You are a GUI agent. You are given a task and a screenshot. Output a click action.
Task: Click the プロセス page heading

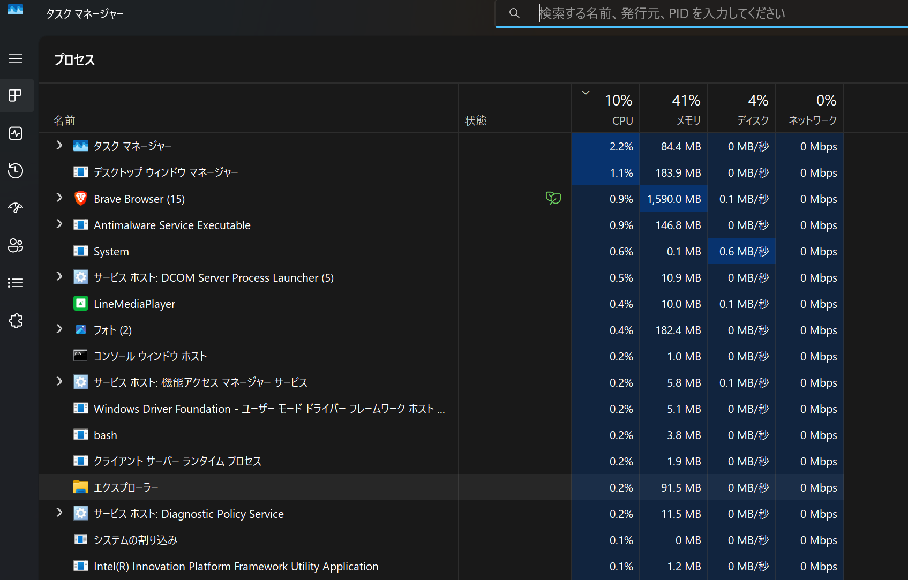tap(74, 59)
